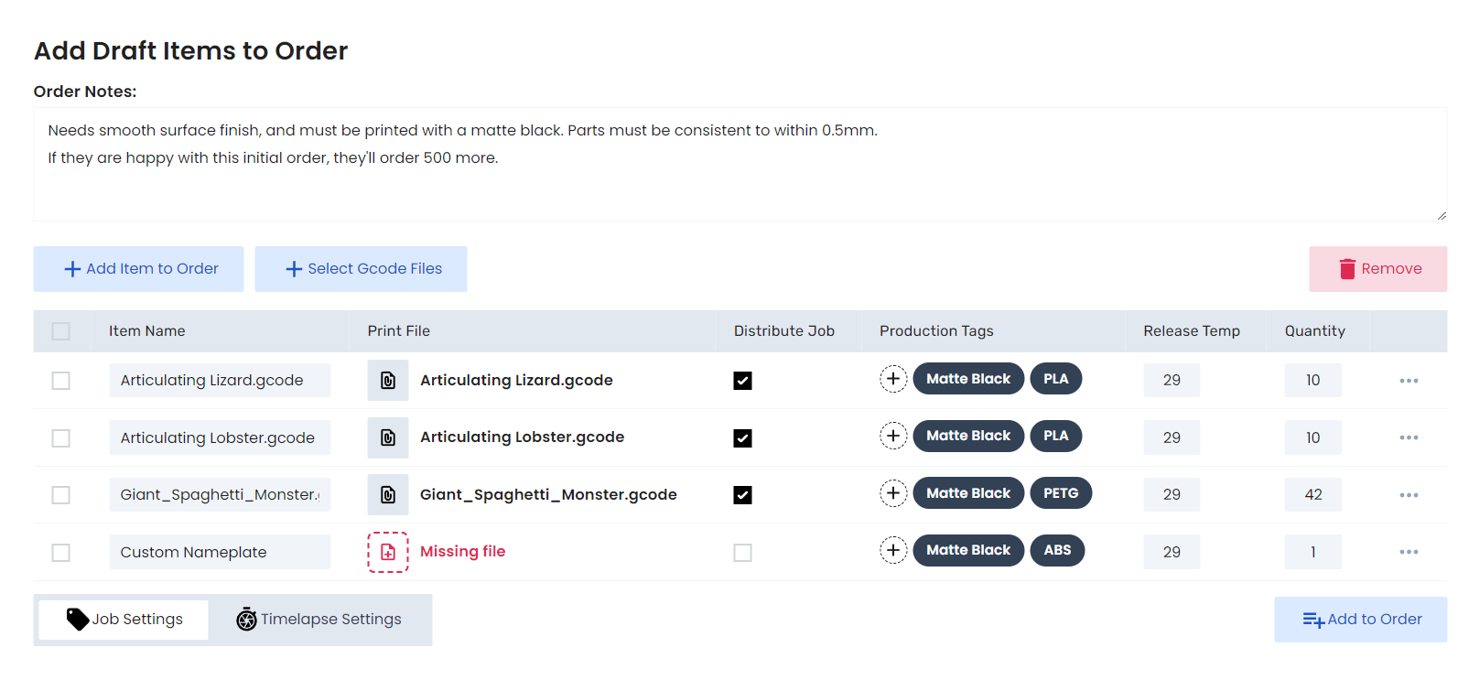
Task: Open more options menu for Articulating Lizard row
Action: pyautogui.click(x=1409, y=381)
